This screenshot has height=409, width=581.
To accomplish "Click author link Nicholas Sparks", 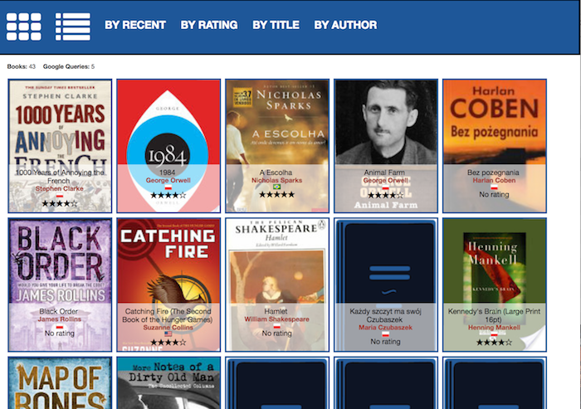I will (276, 180).
